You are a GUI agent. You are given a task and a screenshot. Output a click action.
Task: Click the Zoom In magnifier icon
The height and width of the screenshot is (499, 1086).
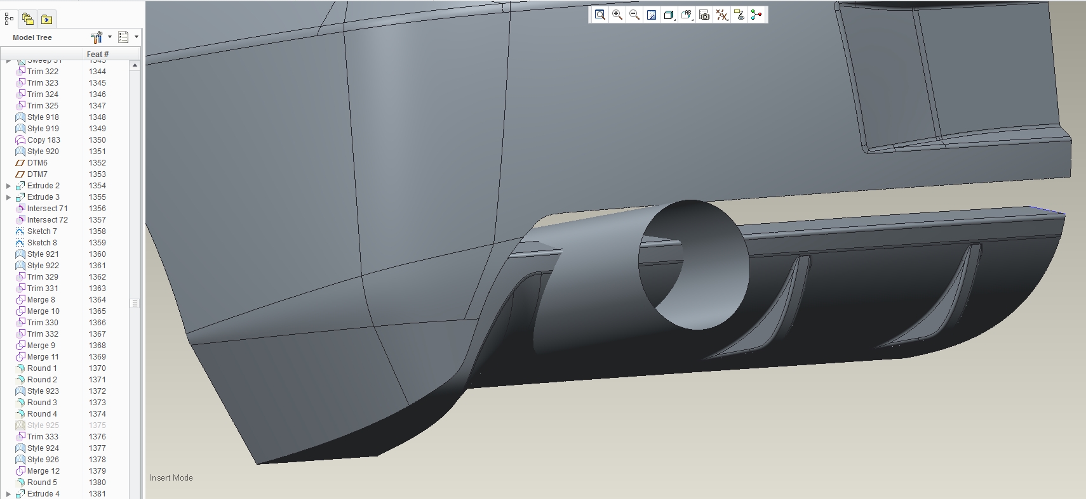coord(617,15)
